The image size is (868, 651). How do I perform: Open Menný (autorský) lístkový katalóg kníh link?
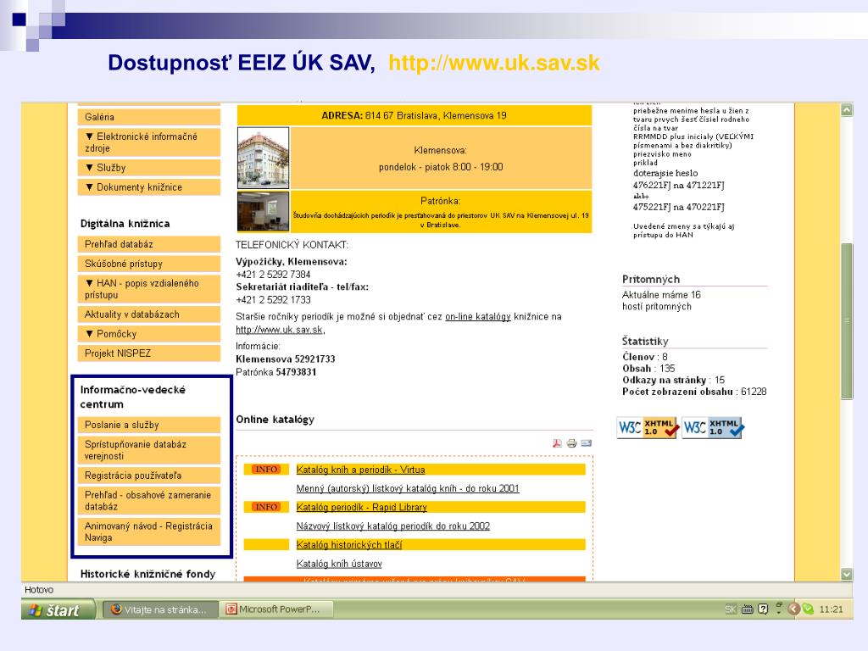coord(408,488)
